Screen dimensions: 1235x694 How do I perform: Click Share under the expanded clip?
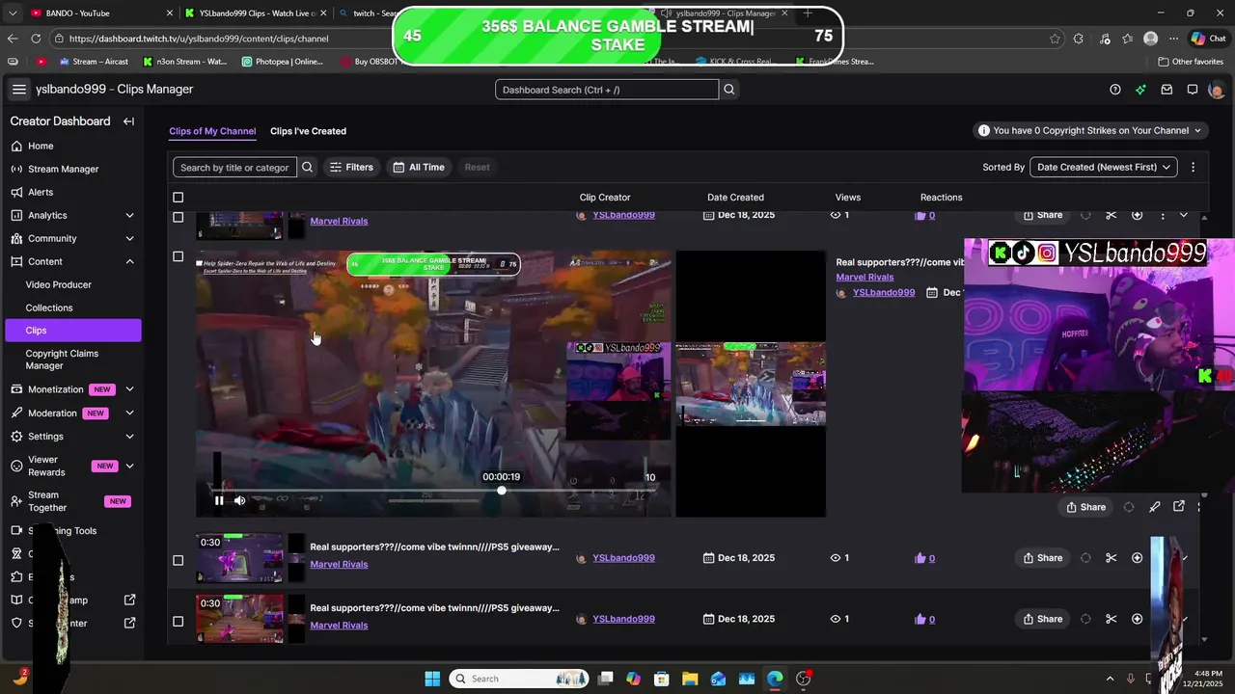pos(1085,507)
